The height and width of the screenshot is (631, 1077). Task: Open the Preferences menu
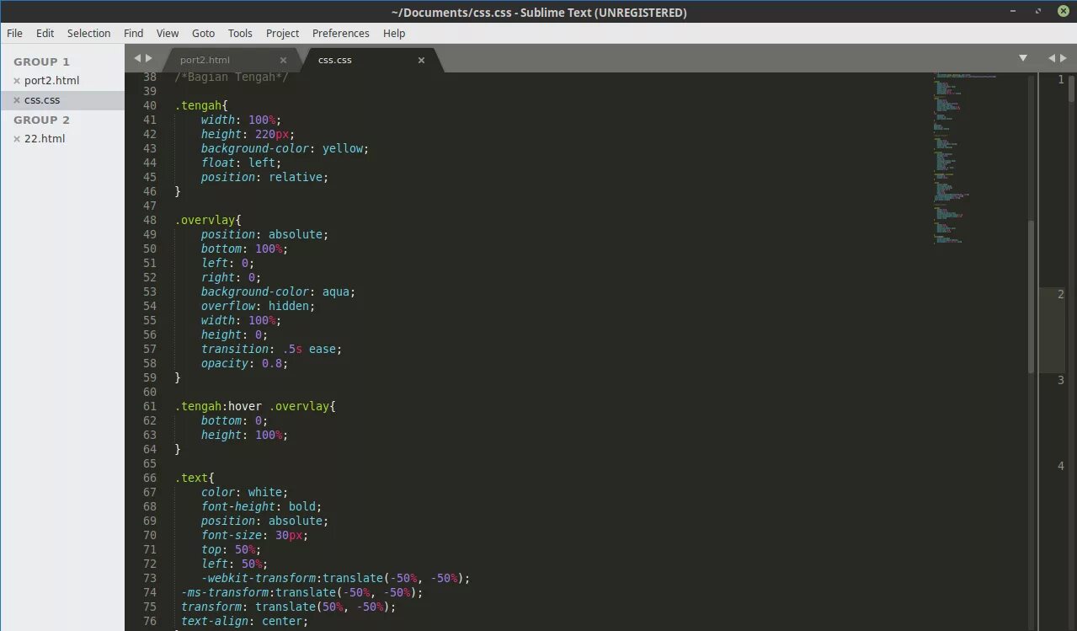tap(340, 33)
